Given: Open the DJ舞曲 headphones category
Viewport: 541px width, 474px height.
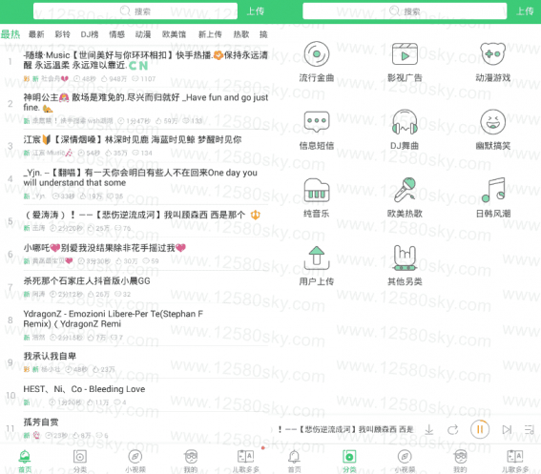Looking at the screenshot, I should pyautogui.click(x=405, y=130).
